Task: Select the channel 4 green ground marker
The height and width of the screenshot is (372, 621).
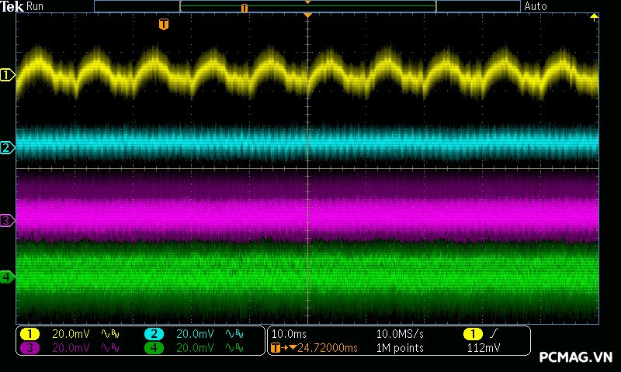Action: click(8, 277)
